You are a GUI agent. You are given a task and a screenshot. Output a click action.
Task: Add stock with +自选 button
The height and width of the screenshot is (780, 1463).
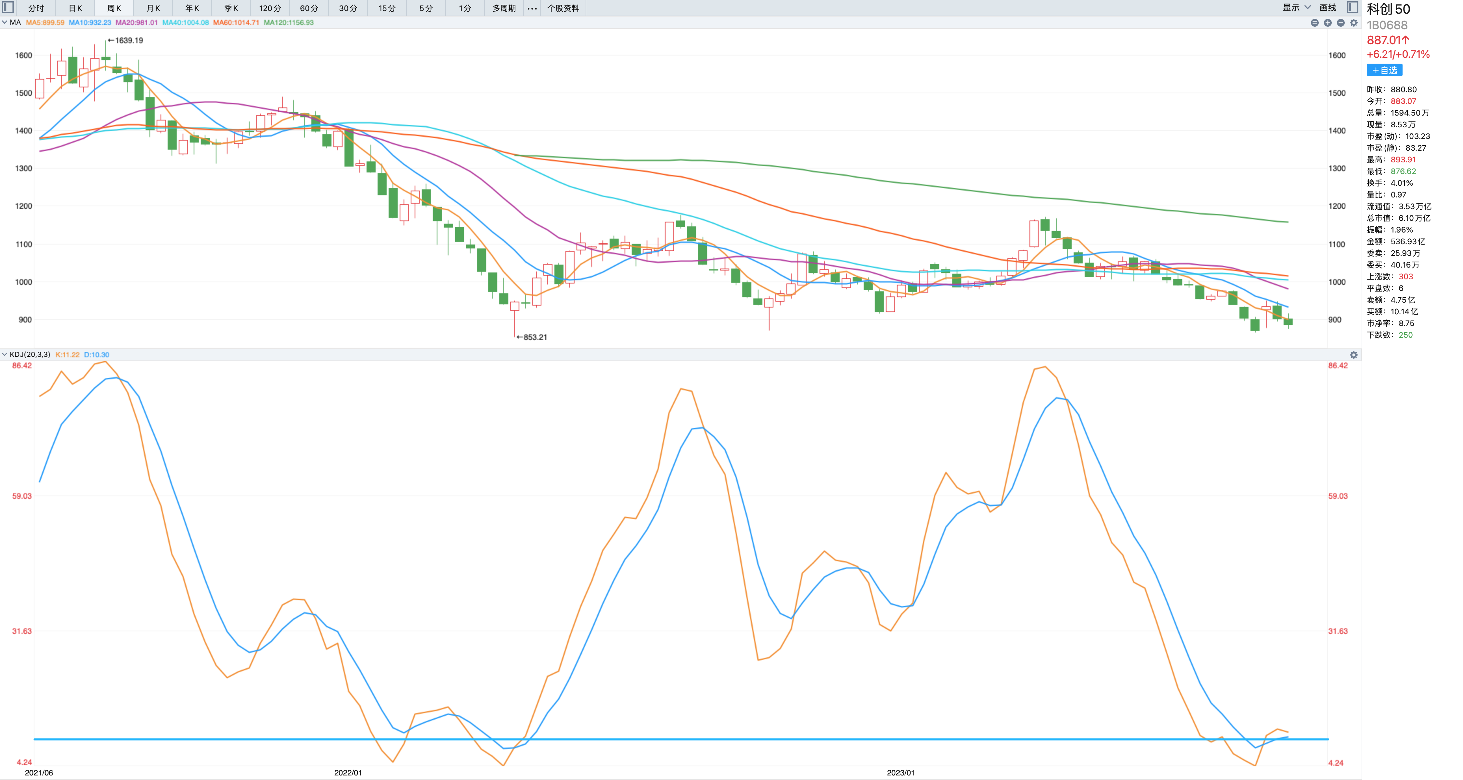point(1384,70)
